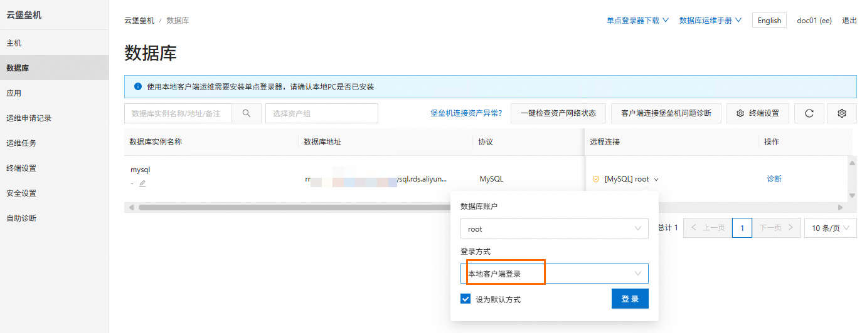Click the 操作 column header
This screenshot has height=333, width=862.
pos(772,142)
